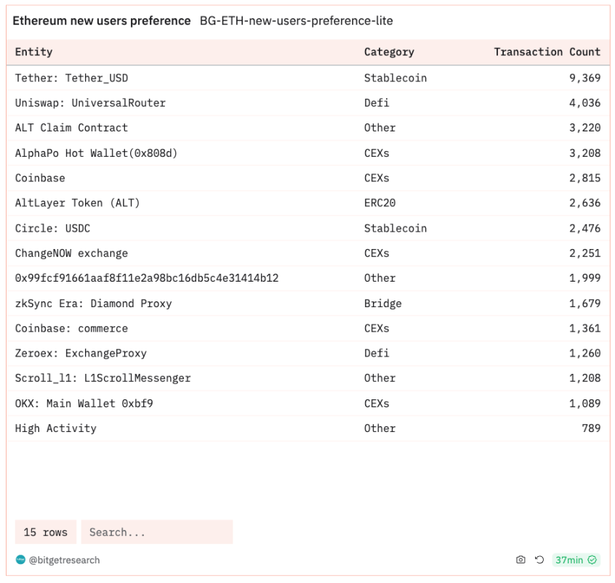Click the 9,369 transaction count value

[584, 78]
